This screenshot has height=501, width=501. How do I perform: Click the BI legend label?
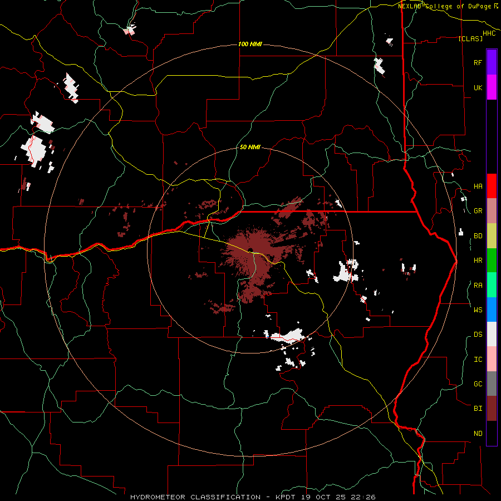(x=478, y=409)
